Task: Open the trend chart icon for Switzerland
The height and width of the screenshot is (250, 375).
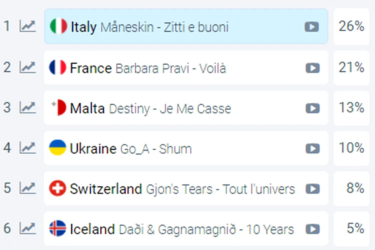Action: point(28,188)
